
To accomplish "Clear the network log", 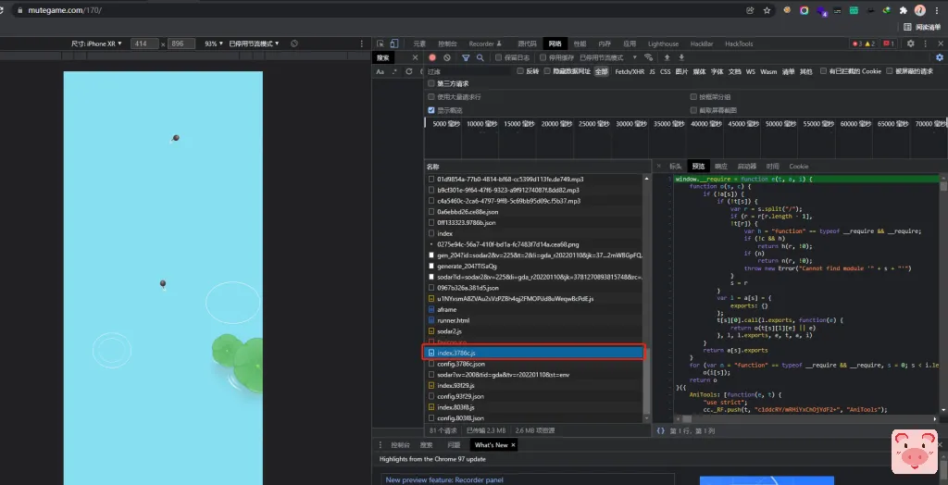I will [446, 57].
